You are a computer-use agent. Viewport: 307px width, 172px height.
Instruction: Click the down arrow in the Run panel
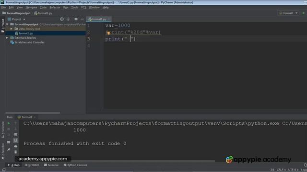click(16, 129)
